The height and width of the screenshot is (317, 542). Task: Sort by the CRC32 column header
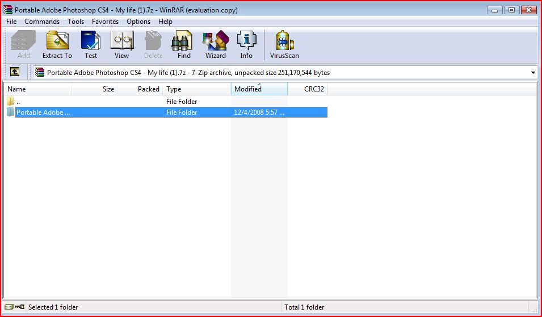[x=308, y=89]
